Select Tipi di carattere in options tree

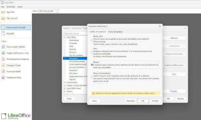pos(76,55)
